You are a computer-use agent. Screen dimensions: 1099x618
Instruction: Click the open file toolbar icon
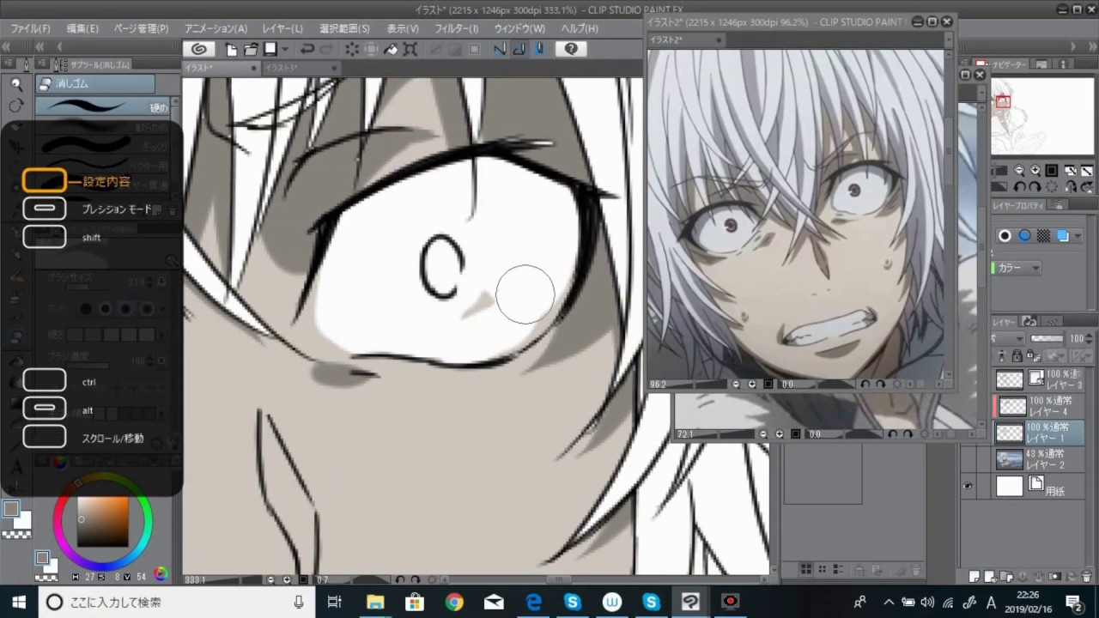(251, 49)
